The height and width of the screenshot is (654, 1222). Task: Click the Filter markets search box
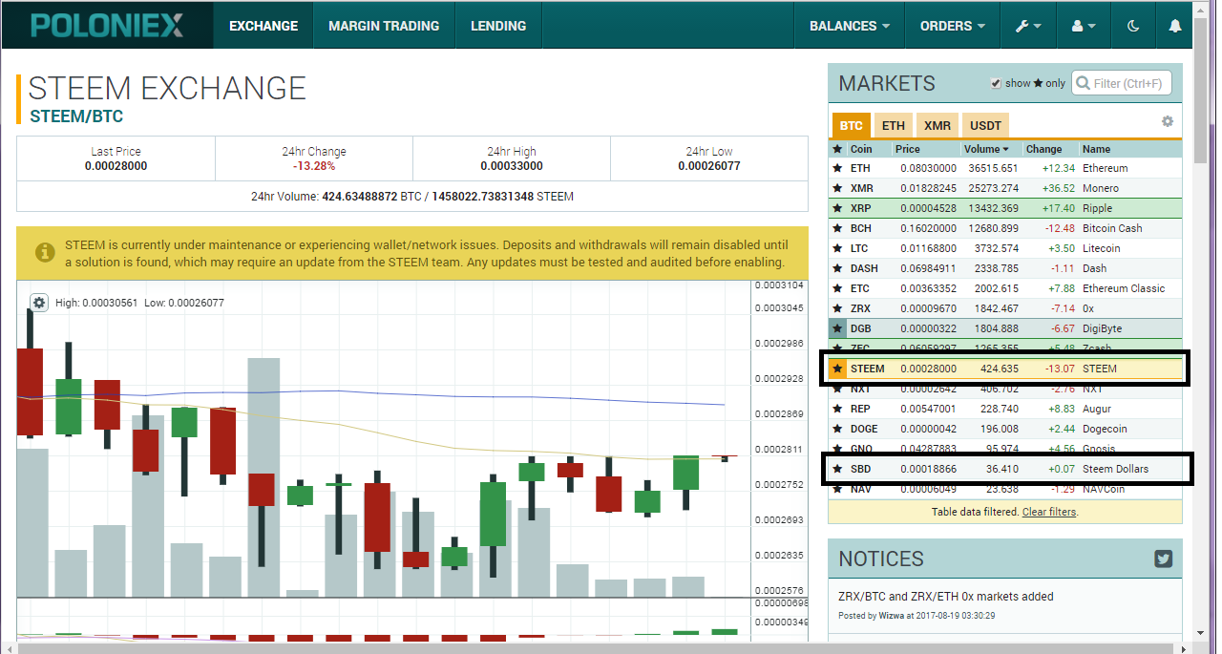pyautogui.click(x=1122, y=83)
